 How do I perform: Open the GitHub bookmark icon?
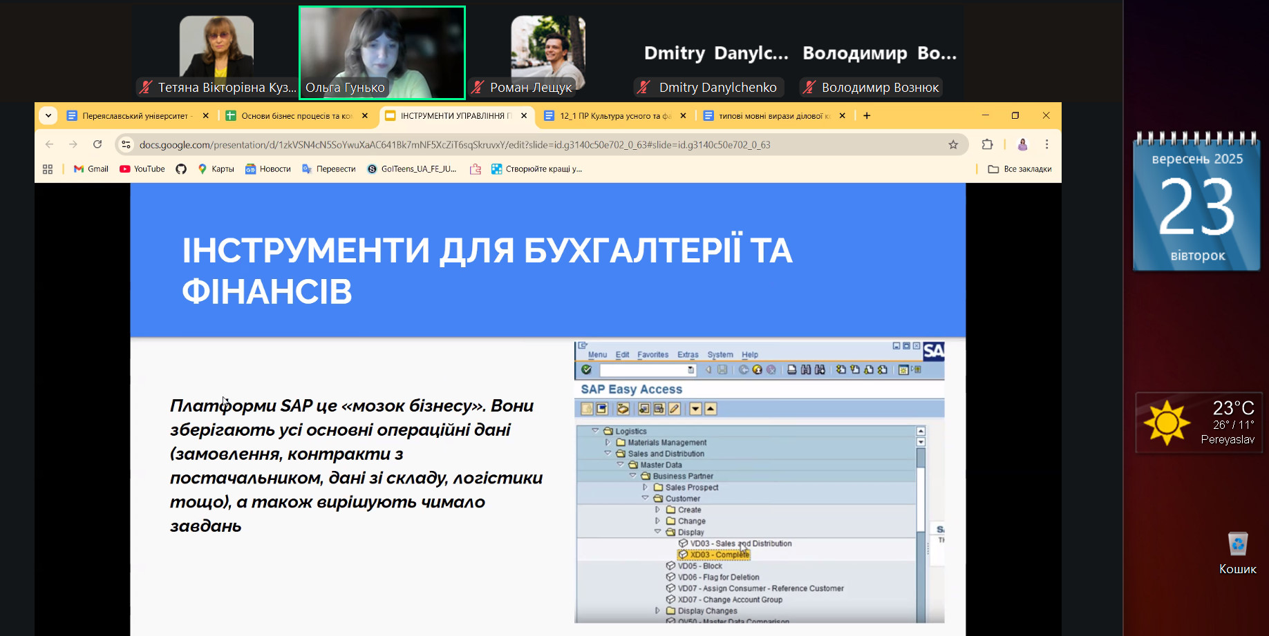pos(181,169)
